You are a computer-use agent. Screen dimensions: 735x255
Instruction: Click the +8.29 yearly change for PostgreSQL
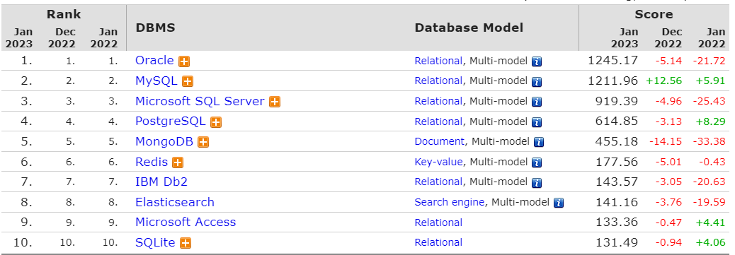click(711, 121)
